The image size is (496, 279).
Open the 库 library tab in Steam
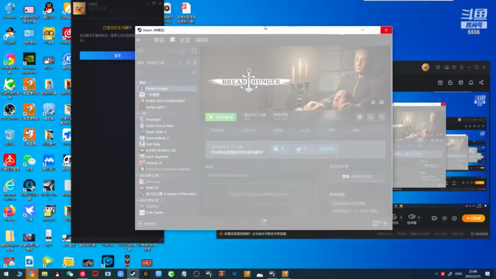coord(172,40)
